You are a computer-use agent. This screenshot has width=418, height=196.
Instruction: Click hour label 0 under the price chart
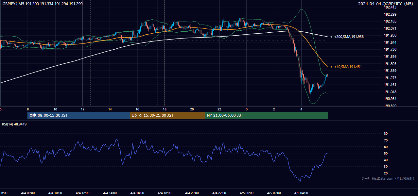tap(247, 109)
